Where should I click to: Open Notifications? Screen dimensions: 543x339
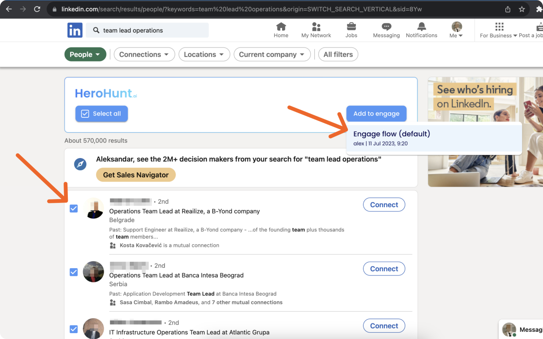coord(422,30)
